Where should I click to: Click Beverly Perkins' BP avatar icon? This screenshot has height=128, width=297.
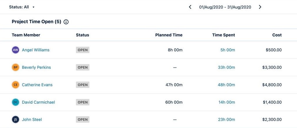click(x=16, y=67)
